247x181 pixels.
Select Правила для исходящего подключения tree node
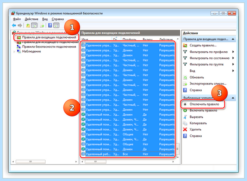[50, 42]
